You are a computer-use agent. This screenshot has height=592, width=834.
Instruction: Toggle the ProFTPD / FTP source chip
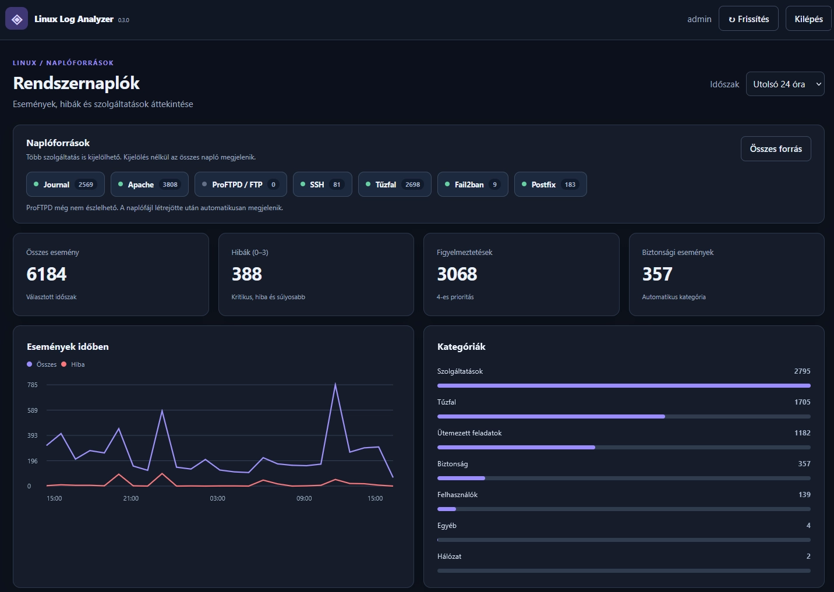coord(241,185)
